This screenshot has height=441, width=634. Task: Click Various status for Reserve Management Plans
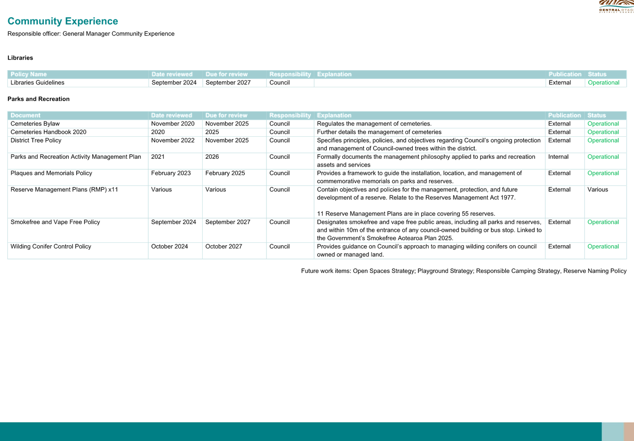[x=598, y=190]
